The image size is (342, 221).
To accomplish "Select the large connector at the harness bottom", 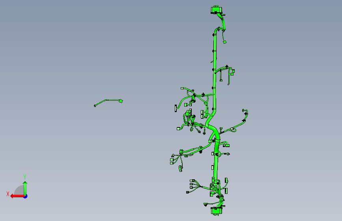I will 217,211.
